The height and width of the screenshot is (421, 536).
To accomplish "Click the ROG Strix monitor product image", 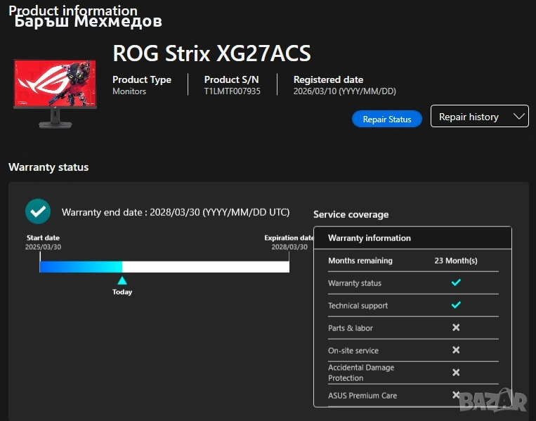I will tap(53, 93).
